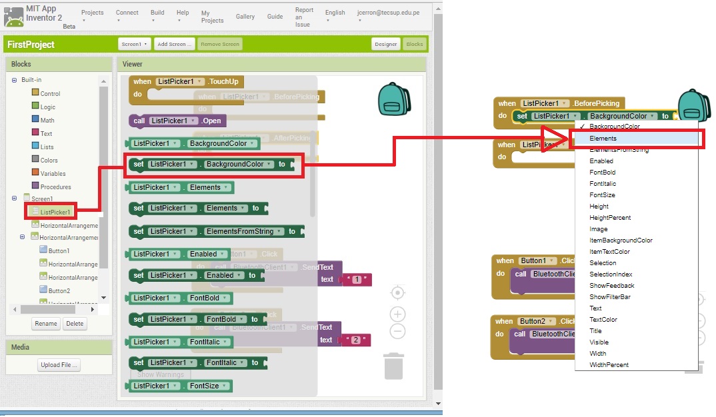Collapse the Built-in tree node
Viewport: 716px width, 417px height.
(x=14, y=80)
